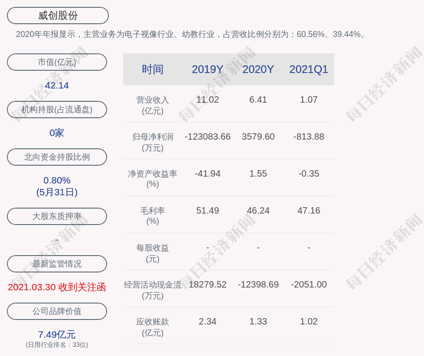Select receivables value 1.02

[x=309, y=322]
